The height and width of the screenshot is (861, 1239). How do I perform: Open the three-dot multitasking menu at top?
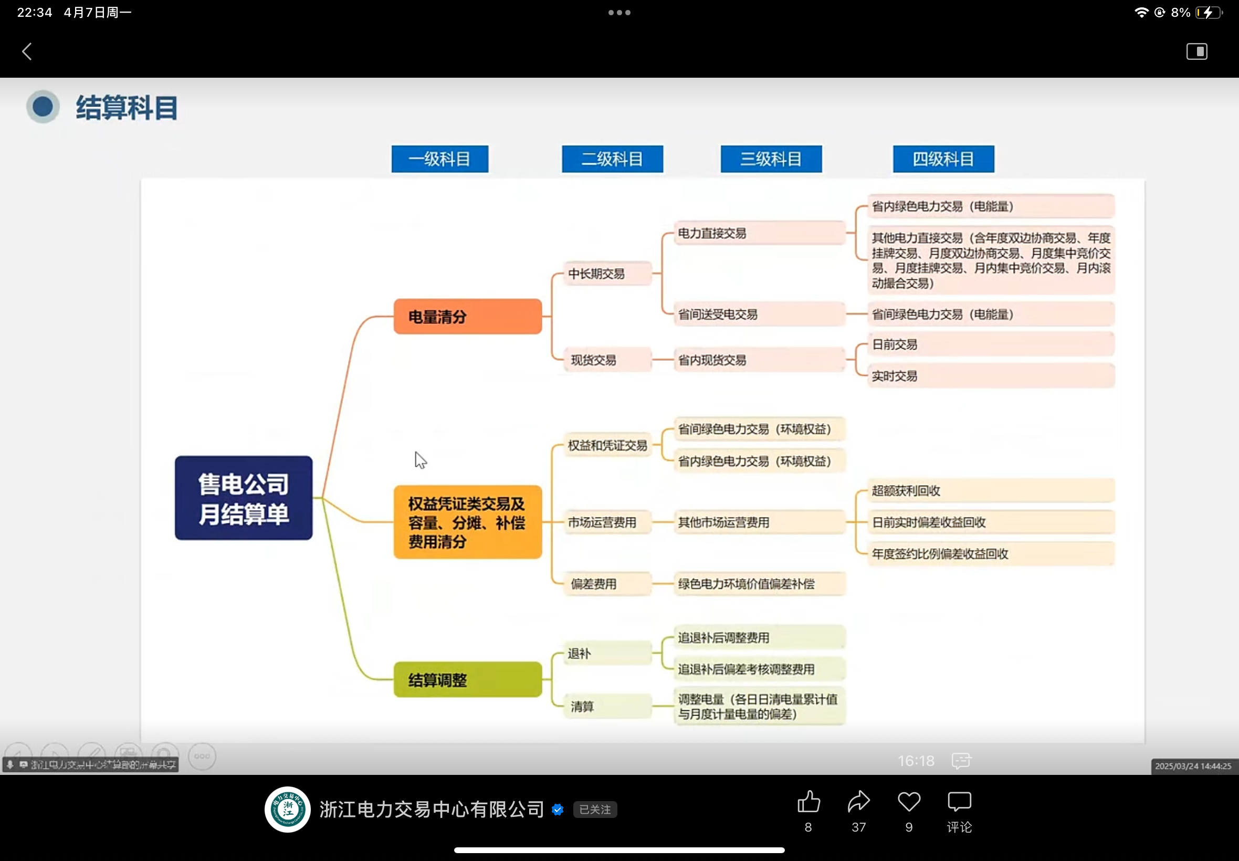(619, 13)
